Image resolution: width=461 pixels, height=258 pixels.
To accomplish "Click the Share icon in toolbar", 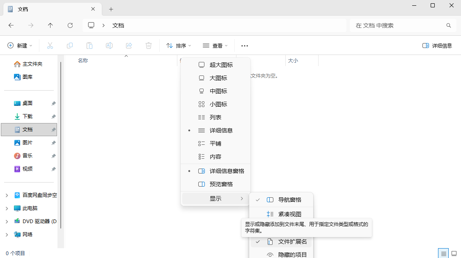I will click(129, 46).
